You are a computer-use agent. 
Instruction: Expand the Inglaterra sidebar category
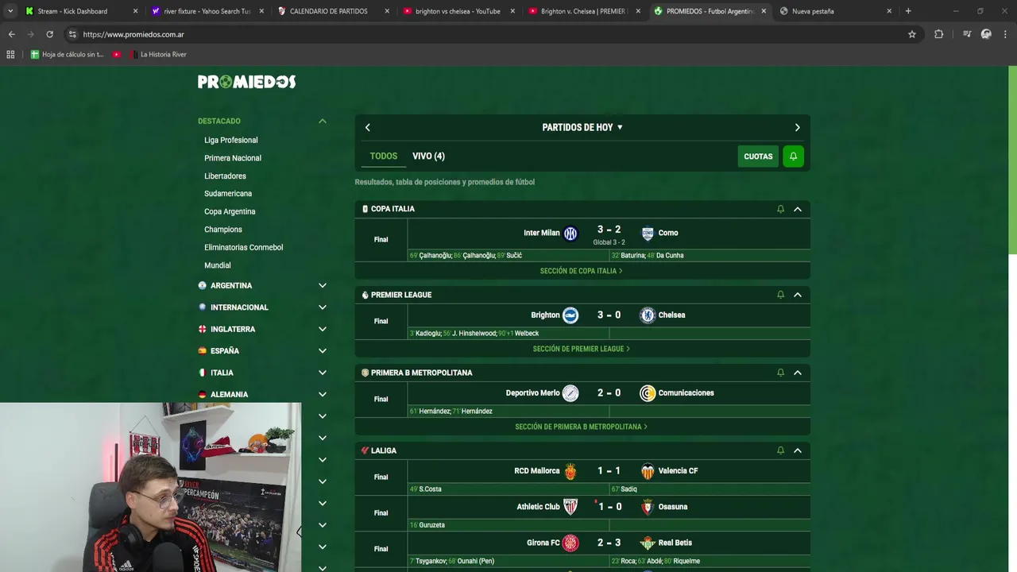pyautogui.click(x=322, y=329)
